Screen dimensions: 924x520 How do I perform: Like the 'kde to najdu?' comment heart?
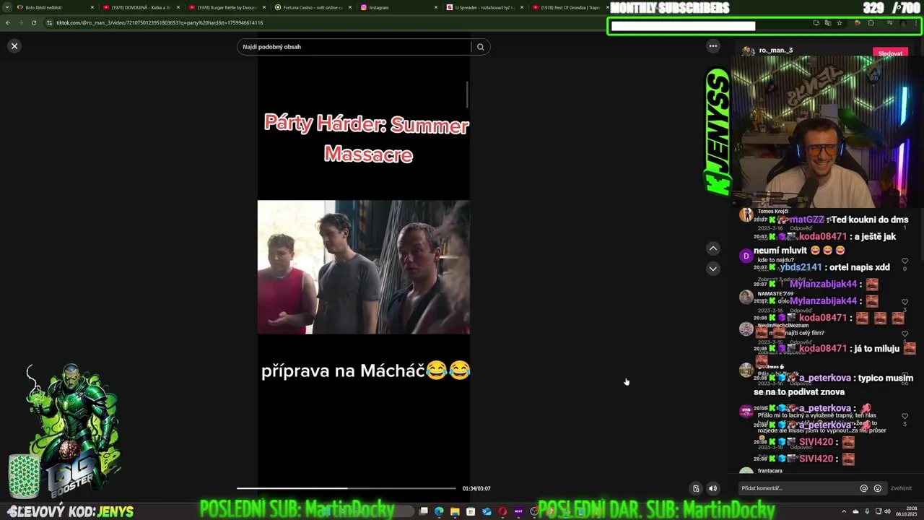tap(905, 261)
